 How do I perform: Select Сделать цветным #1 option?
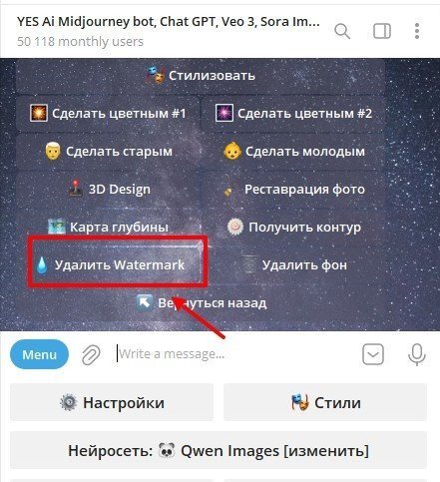click(108, 114)
